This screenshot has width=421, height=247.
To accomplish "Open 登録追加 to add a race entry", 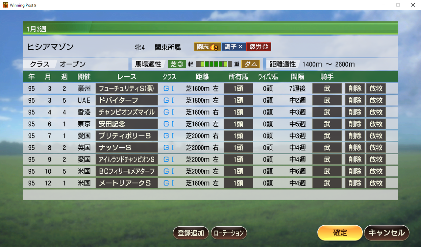I will [x=191, y=233].
